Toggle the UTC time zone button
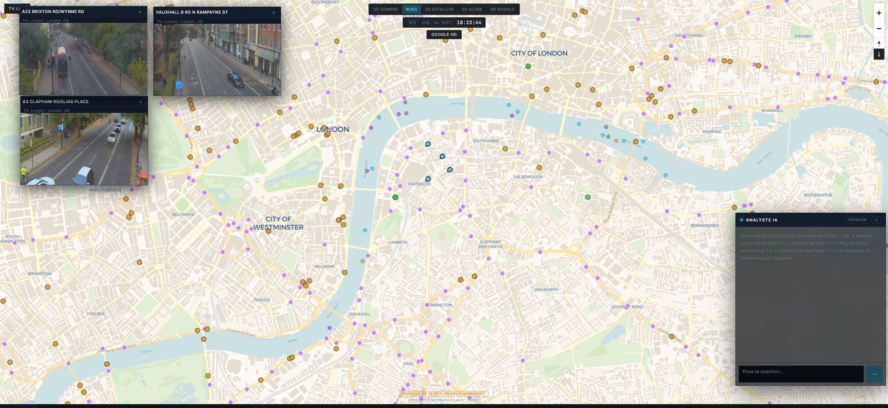The height and width of the screenshot is (408, 888). (412, 23)
